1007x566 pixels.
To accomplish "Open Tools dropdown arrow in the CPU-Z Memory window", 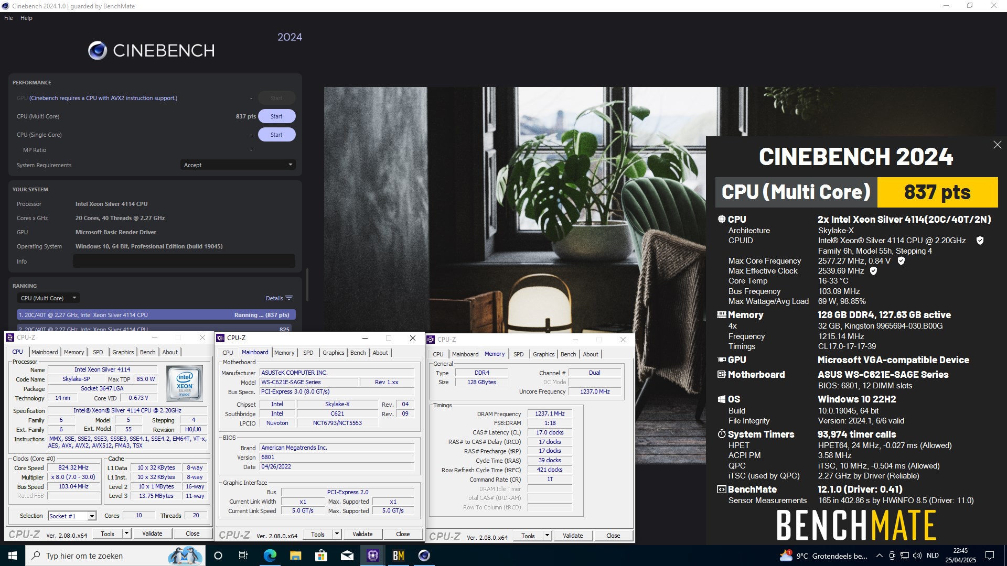I will [x=547, y=536].
